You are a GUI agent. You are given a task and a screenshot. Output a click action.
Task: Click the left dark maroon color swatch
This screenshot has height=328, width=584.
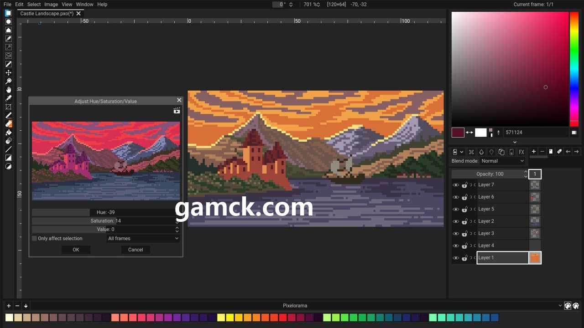pos(458,133)
